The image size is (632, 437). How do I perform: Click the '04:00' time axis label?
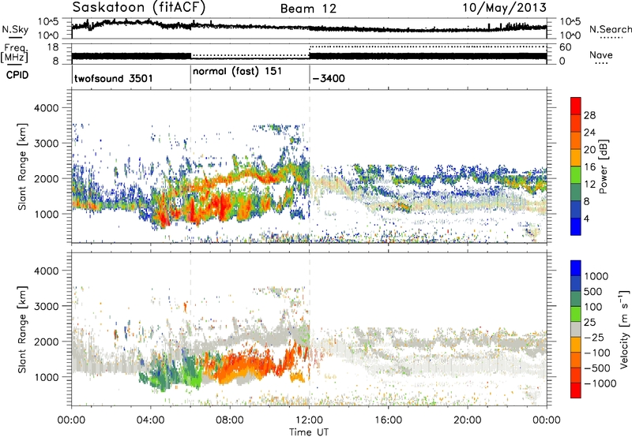150,420
